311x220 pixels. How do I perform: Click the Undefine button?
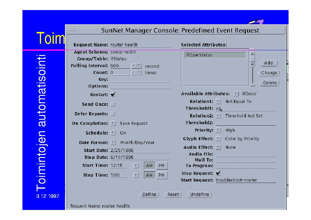[x=200, y=195]
